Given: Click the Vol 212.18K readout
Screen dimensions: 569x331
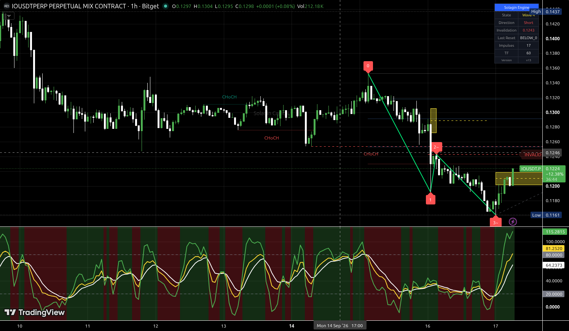Looking at the screenshot, I should [x=310, y=6].
